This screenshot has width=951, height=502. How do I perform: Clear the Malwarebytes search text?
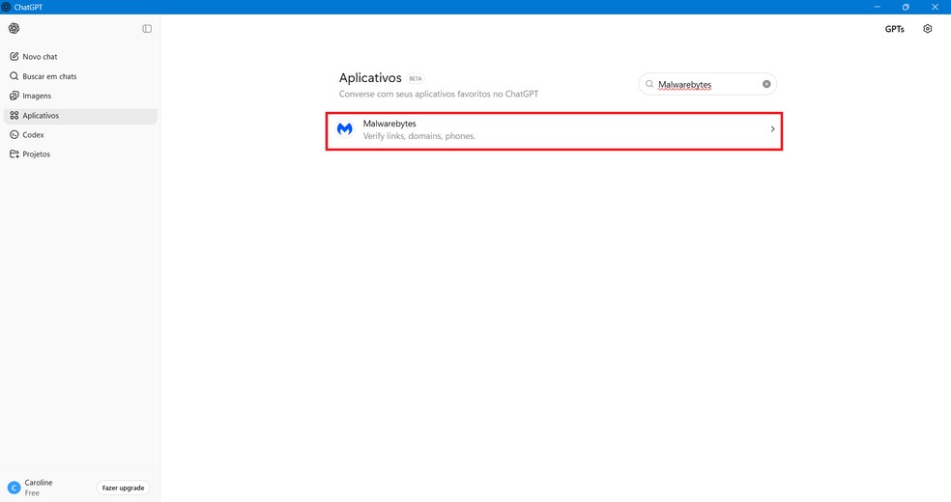(766, 84)
